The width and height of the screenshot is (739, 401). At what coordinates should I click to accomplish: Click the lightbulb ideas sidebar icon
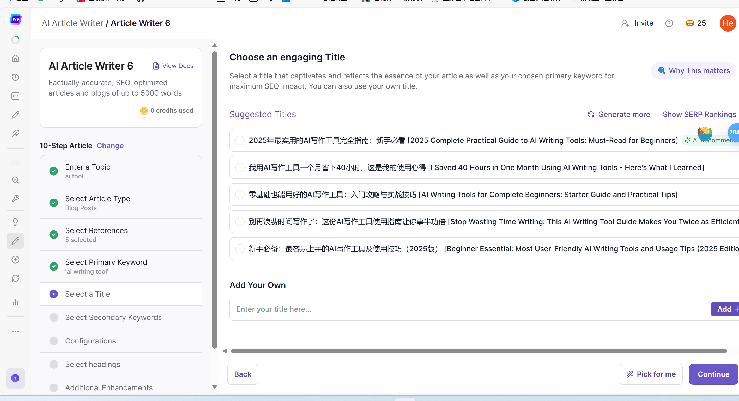(15, 222)
